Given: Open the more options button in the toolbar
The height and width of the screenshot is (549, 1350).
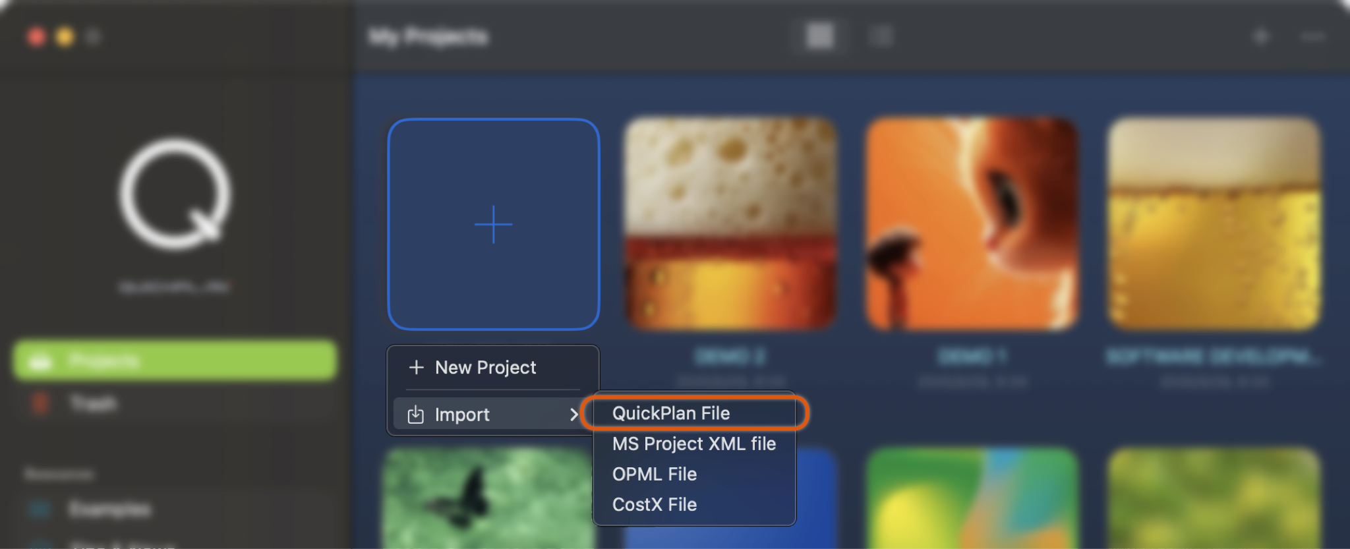Looking at the screenshot, I should [1312, 36].
